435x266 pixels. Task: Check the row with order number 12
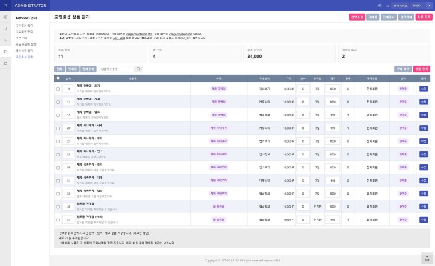click(x=58, y=115)
